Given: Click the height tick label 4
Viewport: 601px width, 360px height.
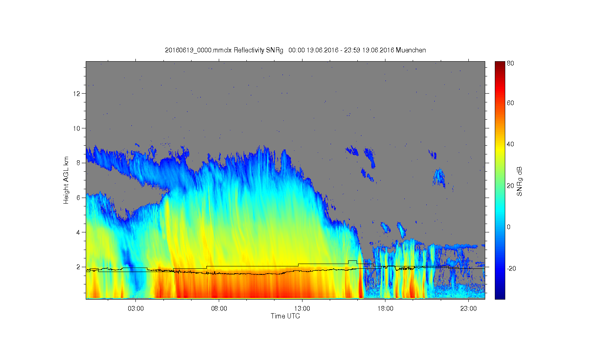Looking at the screenshot, I should tap(79, 232).
